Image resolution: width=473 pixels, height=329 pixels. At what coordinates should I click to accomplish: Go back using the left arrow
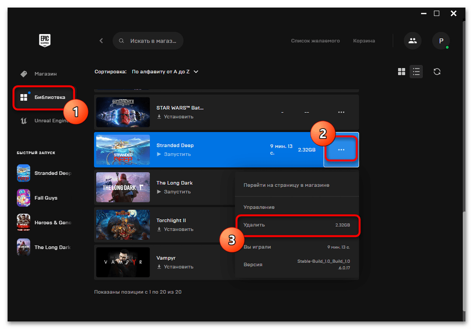pyautogui.click(x=101, y=41)
